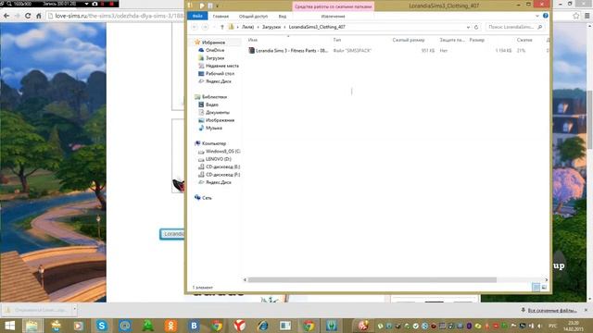Open the downloaded file's options arrow
Screen dimensions: 593x333
(x=74, y=309)
